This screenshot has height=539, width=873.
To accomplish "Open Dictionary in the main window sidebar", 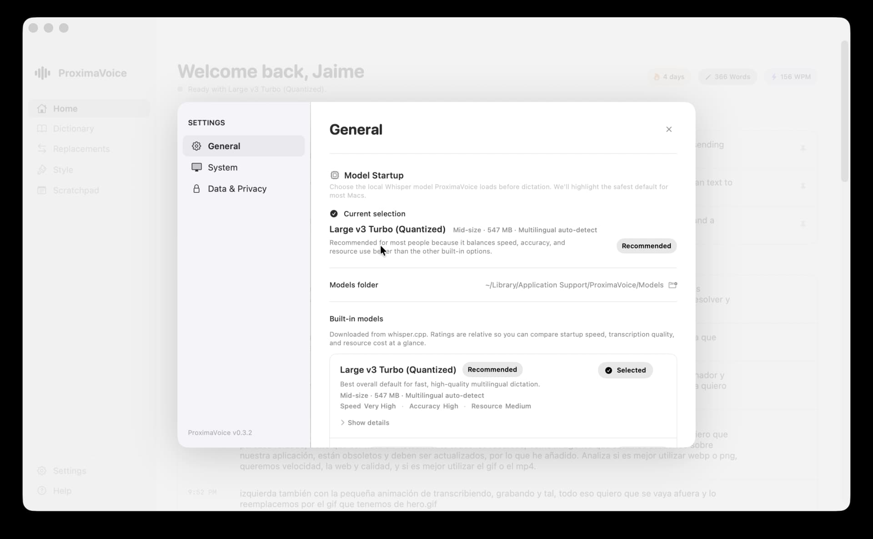I will [x=89, y=129].
